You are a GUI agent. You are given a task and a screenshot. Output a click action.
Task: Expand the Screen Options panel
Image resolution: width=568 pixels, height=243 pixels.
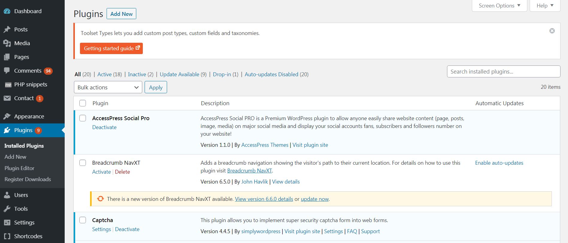point(499,6)
